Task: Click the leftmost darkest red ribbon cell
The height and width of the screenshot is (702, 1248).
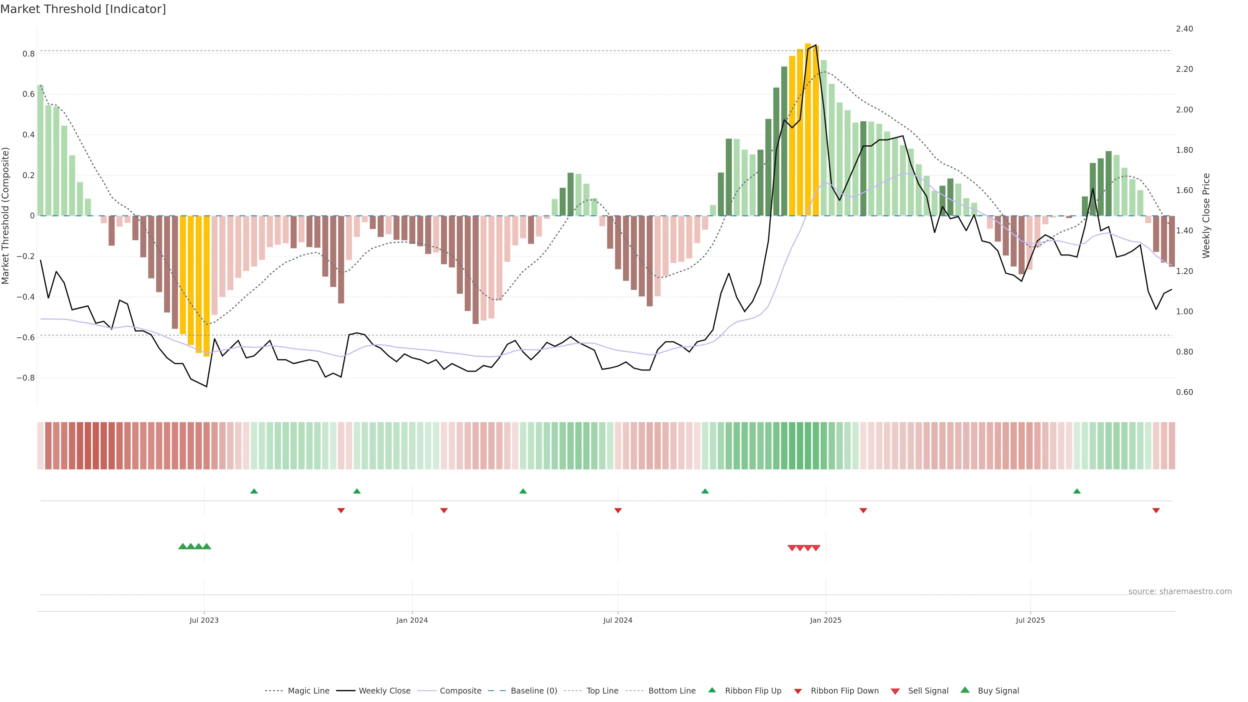Action: [88, 446]
